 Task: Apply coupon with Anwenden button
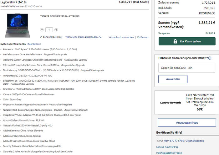(173, 79)
